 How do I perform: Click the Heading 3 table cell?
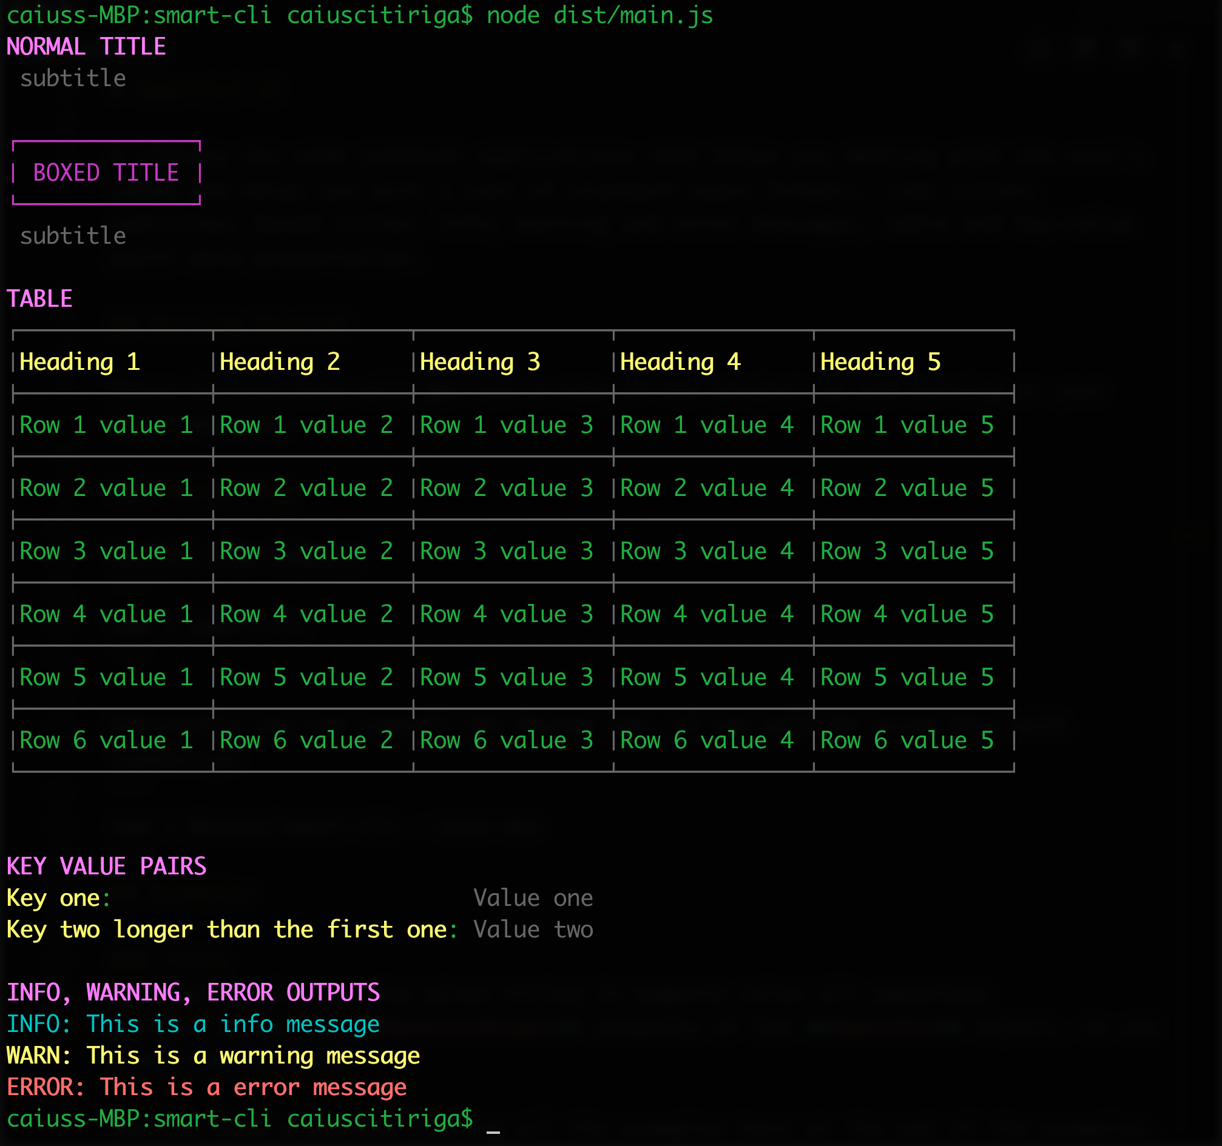click(x=479, y=362)
